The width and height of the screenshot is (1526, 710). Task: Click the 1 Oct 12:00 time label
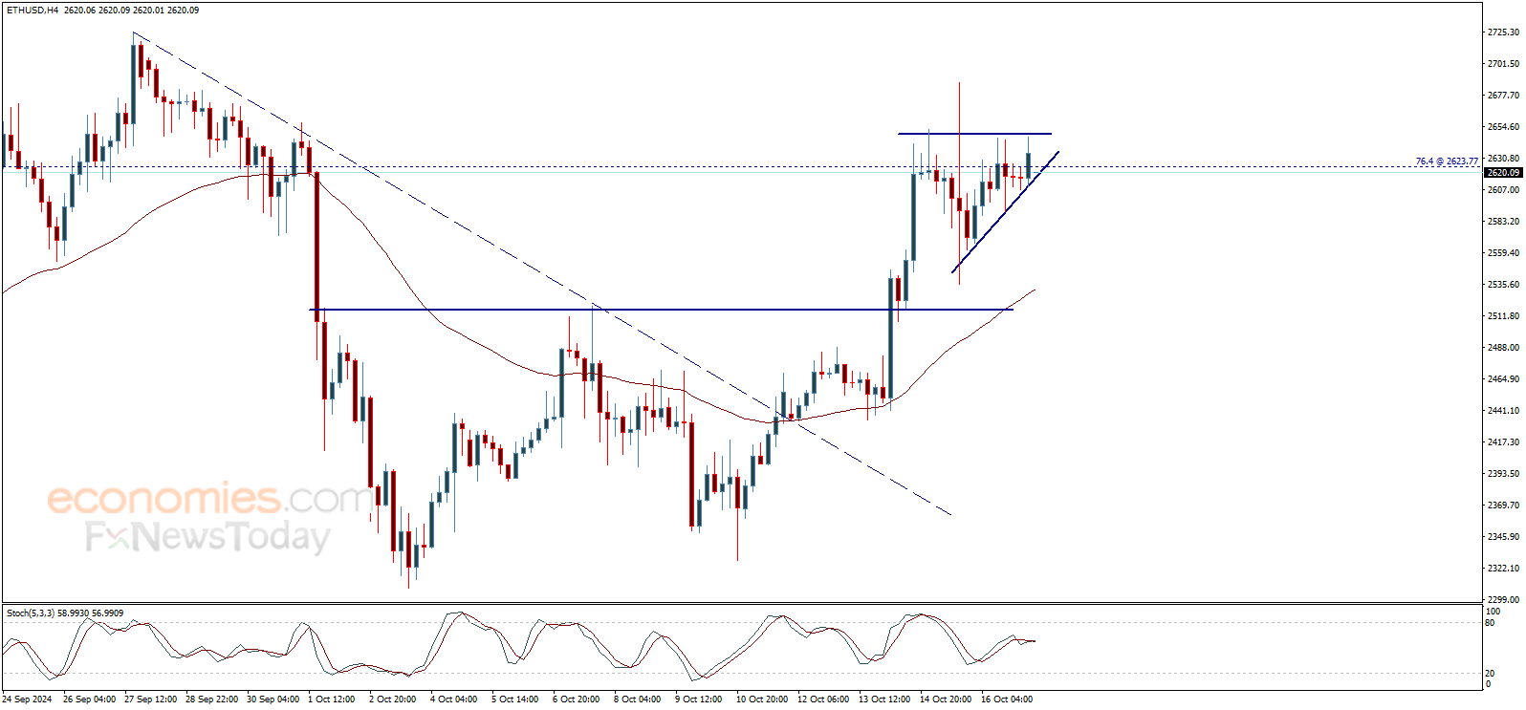(332, 699)
